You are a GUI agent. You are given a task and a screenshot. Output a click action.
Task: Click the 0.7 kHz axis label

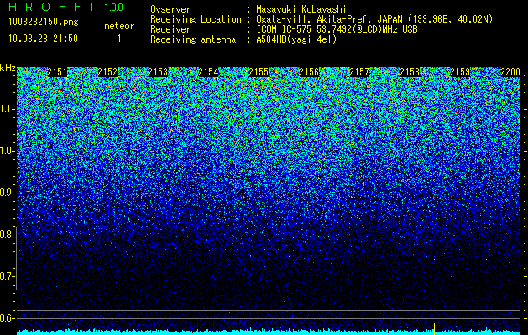tap(8, 276)
